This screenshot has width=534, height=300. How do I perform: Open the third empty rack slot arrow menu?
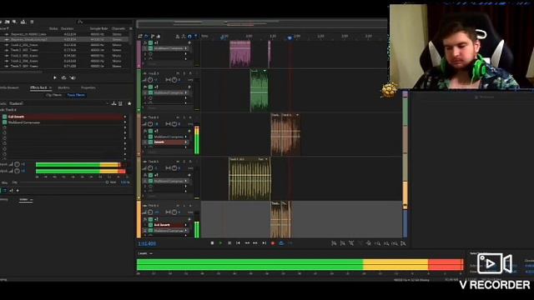point(125,127)
